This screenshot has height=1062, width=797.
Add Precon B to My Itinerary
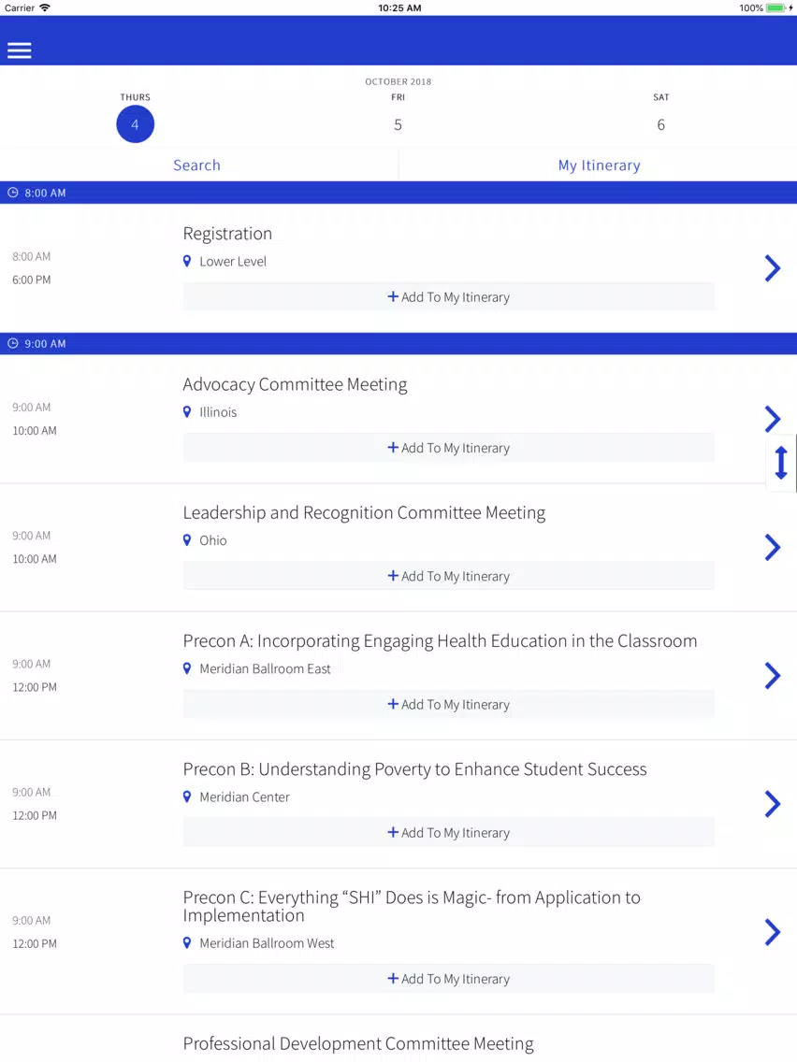tap(449, 833)
